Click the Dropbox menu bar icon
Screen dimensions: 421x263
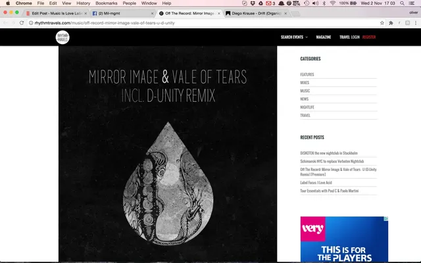(253, 3)
